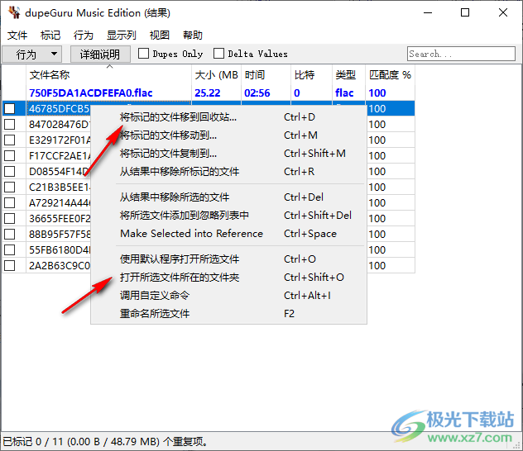Open the 行为 menu in the menu bar

click(84, 35)
